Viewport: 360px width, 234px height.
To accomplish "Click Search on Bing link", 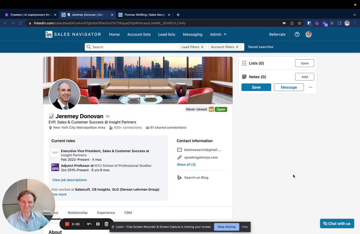I will point(196,177).
